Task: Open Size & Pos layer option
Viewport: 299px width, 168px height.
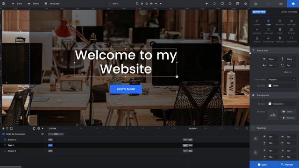Action: point(280,22)
